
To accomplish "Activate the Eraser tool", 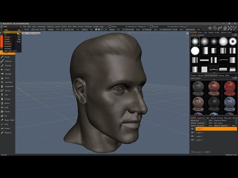I will 6,103.
